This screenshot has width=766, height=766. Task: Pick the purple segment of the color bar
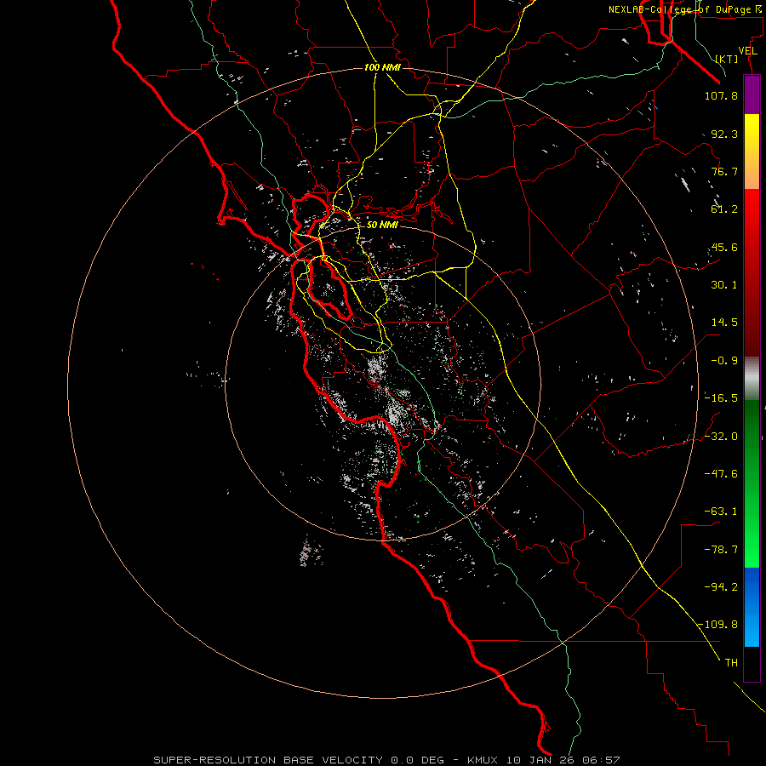[752, 94]
